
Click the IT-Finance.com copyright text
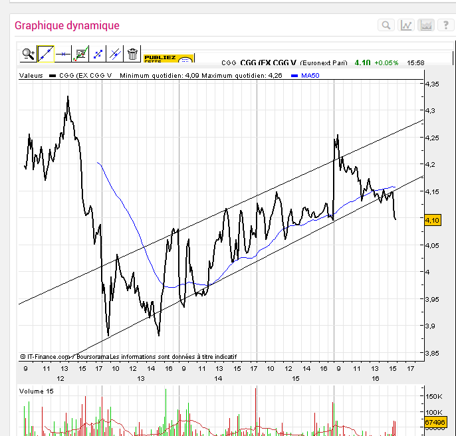coord(50,356)
